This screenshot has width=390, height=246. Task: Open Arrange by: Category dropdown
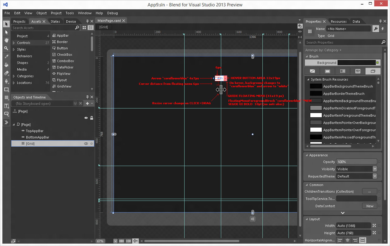coord(323,50)
